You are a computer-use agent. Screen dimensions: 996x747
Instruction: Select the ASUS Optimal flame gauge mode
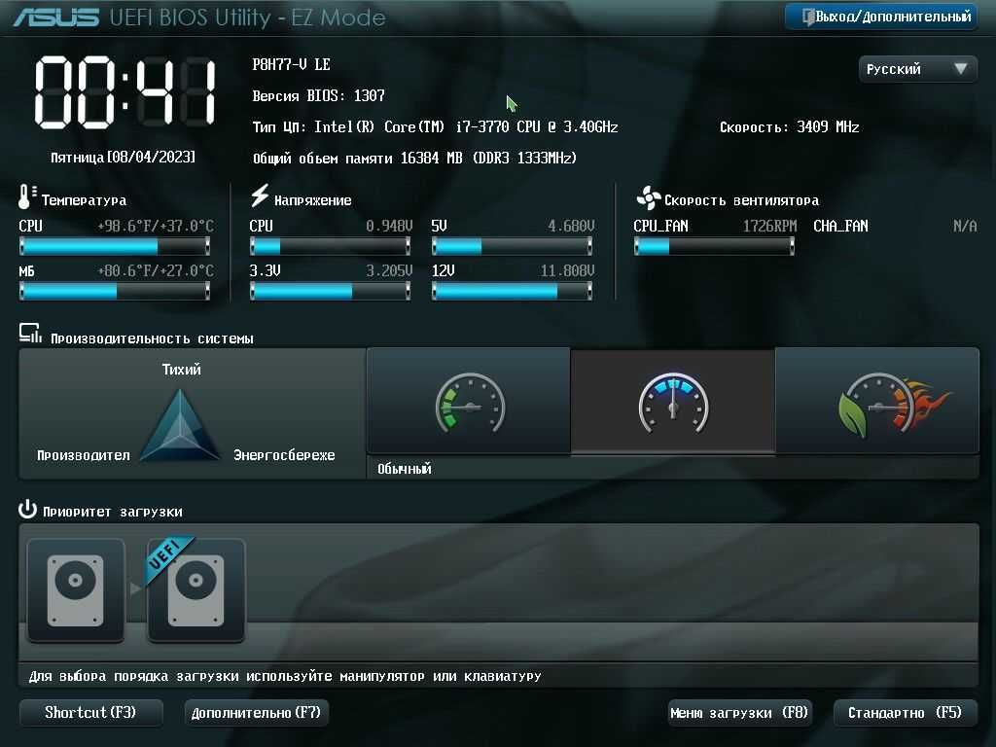878,402
